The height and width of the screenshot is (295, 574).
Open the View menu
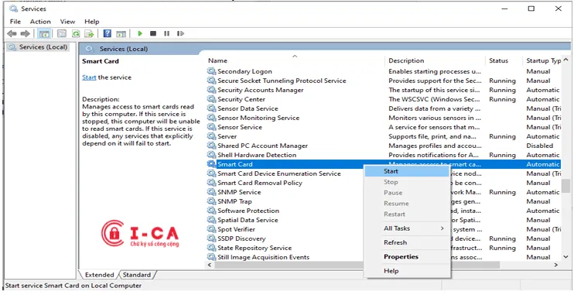(67, 22)
